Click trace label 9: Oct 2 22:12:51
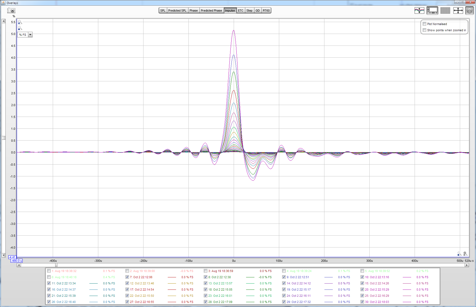476x307 pixels. coord(298,277)
